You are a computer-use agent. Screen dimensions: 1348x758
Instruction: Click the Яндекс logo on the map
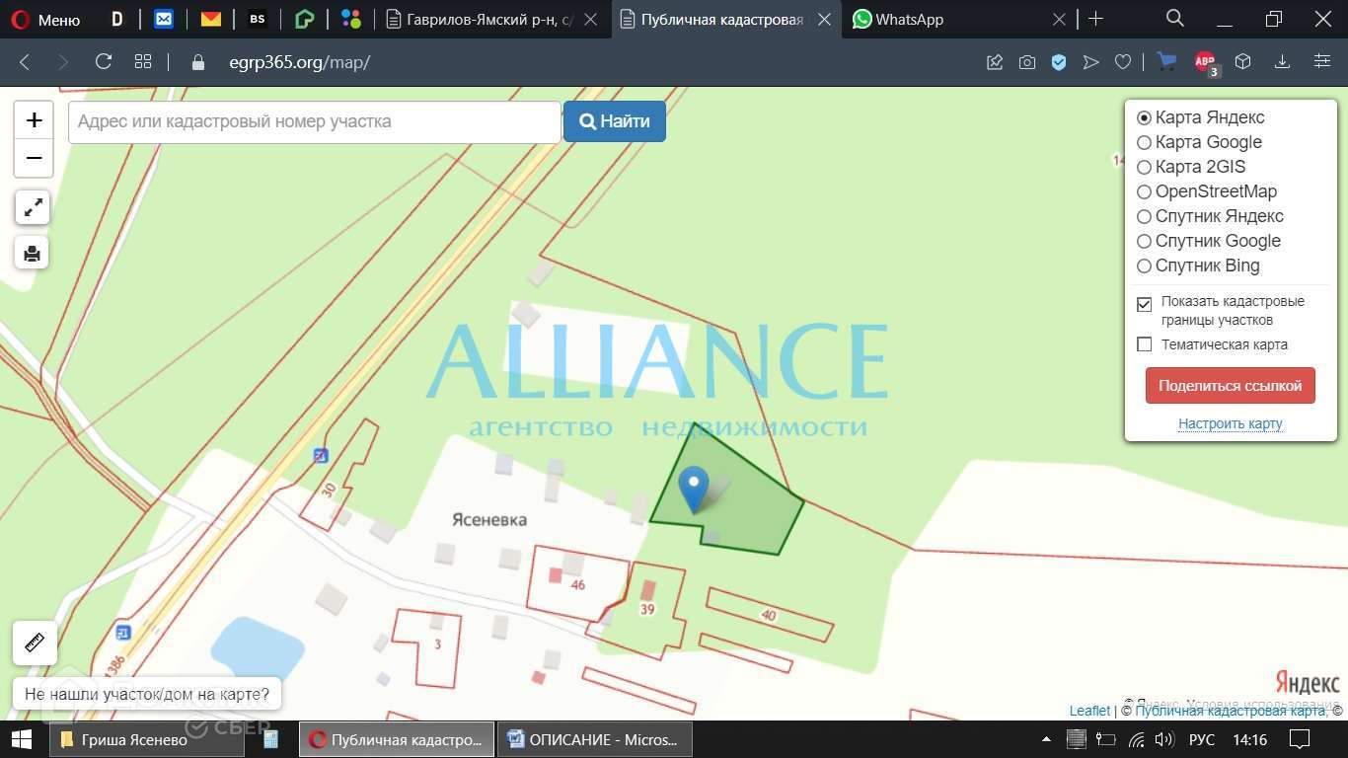point(1308,683)
